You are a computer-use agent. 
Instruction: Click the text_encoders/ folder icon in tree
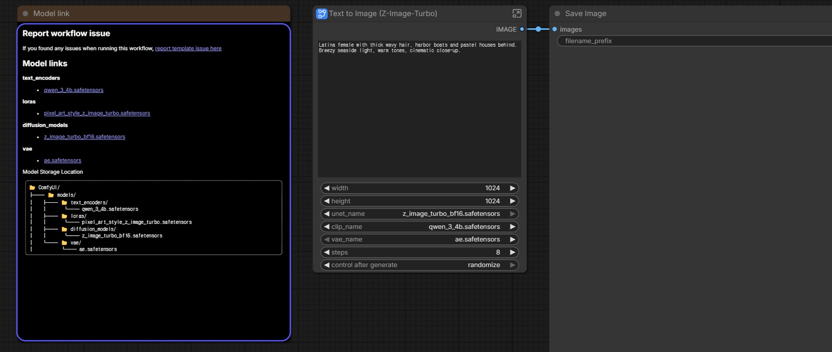click(64, 203)
